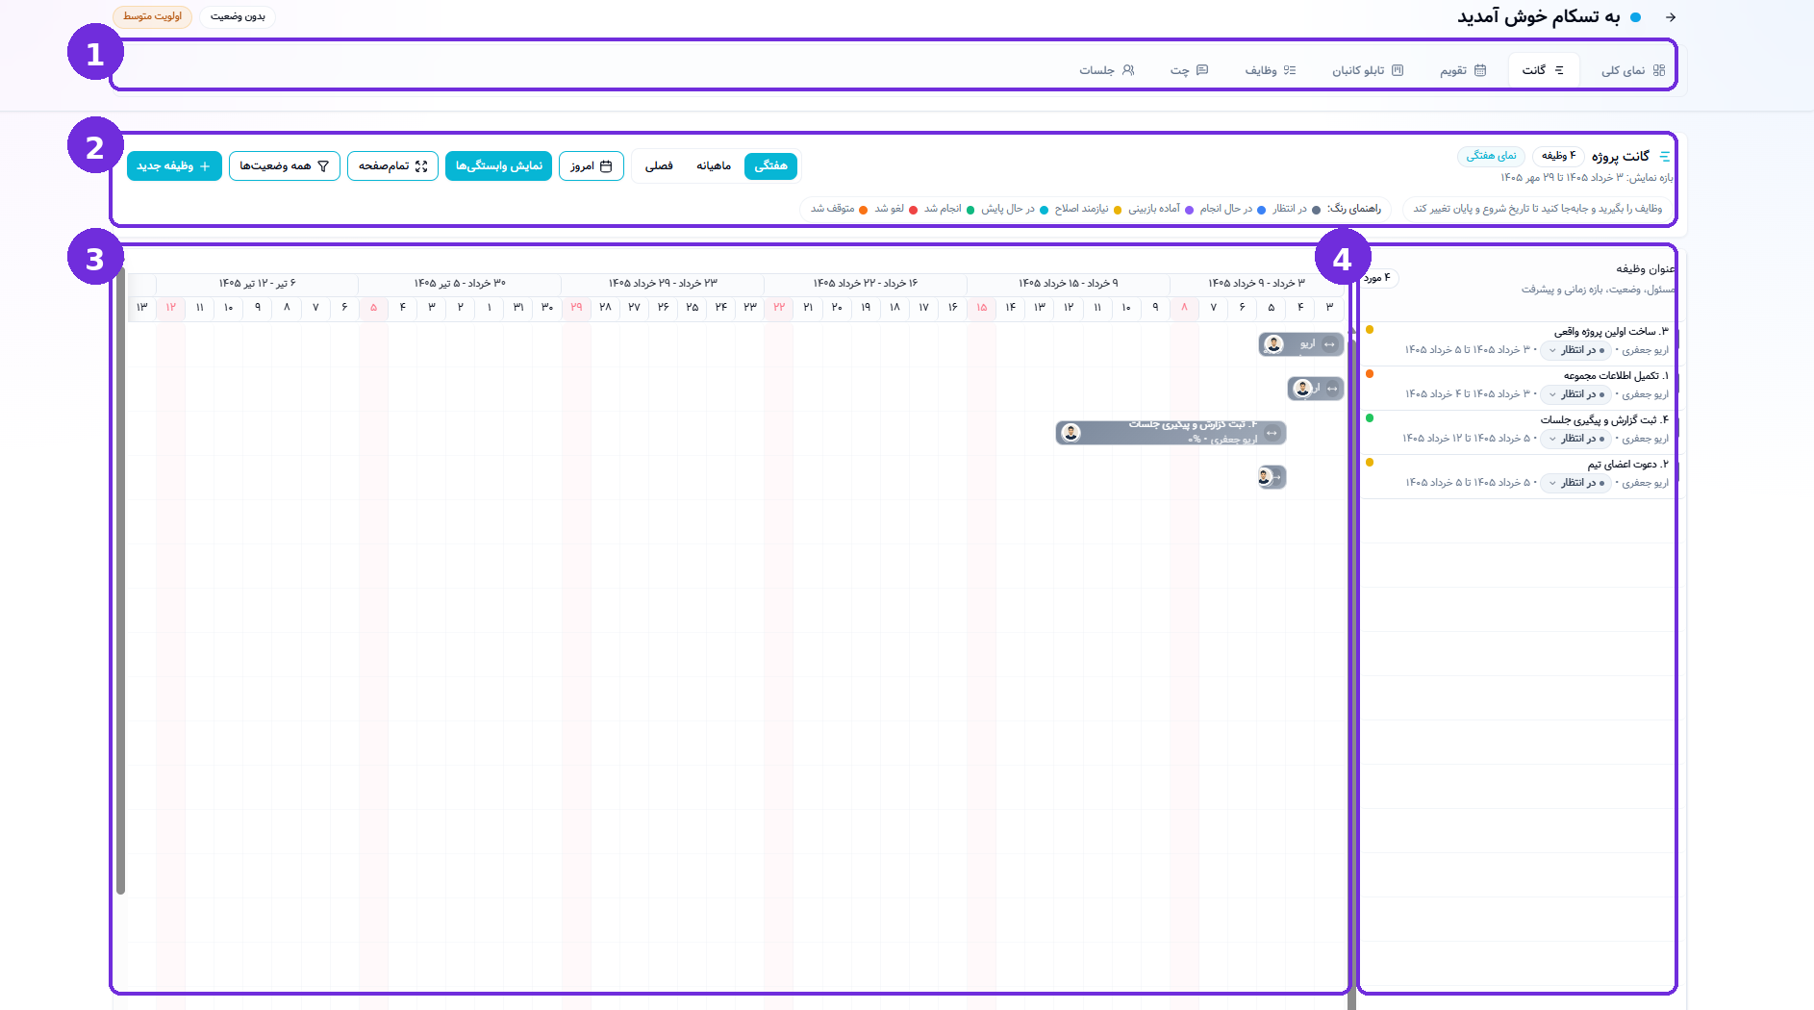The width and height of the screenshot is (1814, 1010).
Task: Open status dropdown for دعوت اعضای تیم
Action: point(1577,483)
